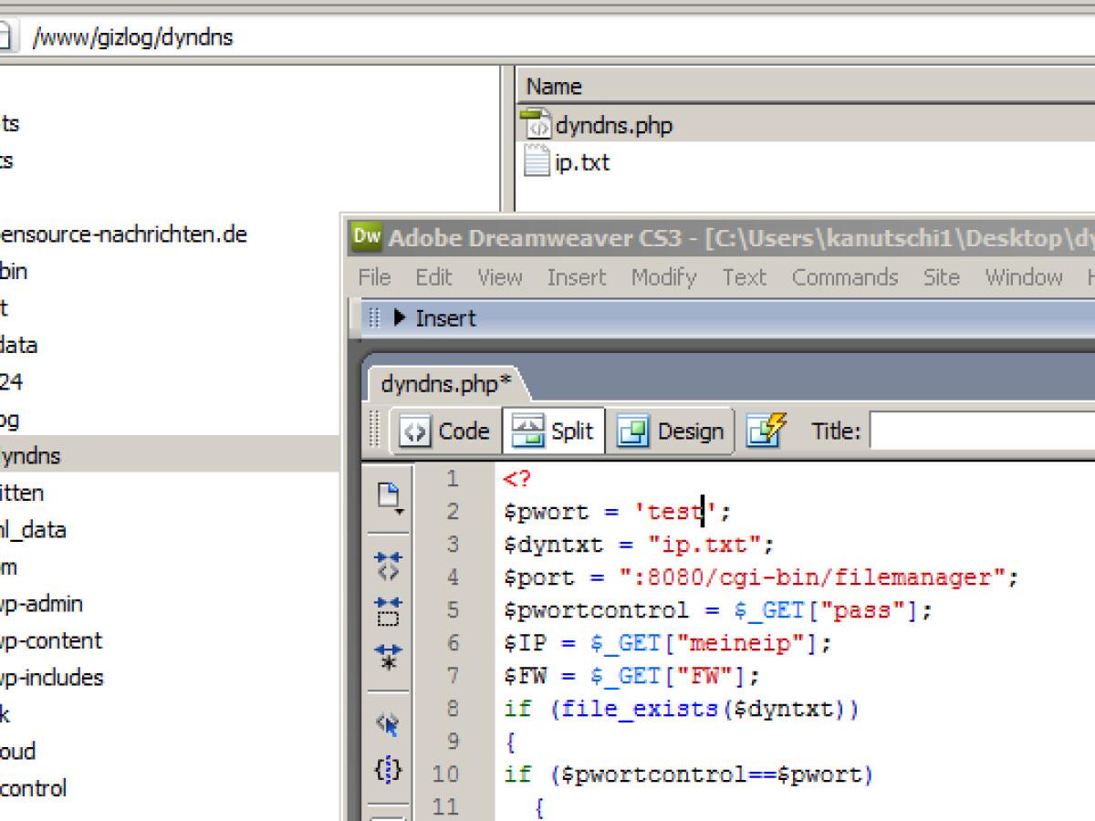Expand the Insert panel triangle
Screen dimensions: 1095x821
coord(400,318)
